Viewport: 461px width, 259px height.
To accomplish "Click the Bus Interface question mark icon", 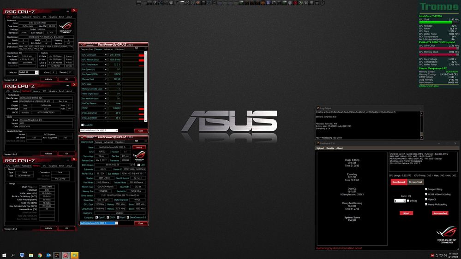I will click(x=145, y=174).
